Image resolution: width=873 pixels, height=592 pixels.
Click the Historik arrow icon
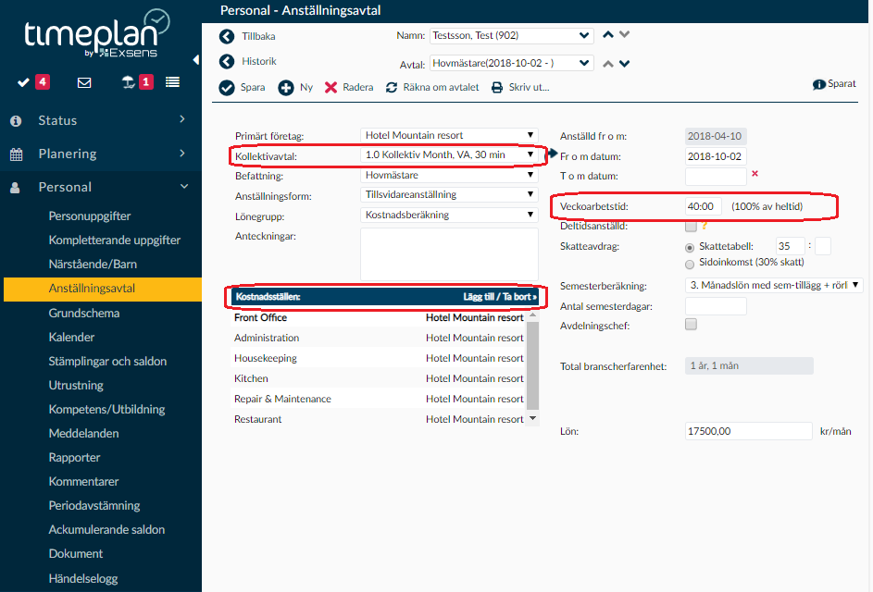(x=227, y=61)
